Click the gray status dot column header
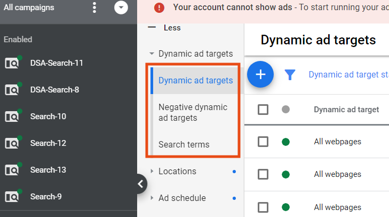This screenshot has width=389, height=217. [x=285, y=110]
